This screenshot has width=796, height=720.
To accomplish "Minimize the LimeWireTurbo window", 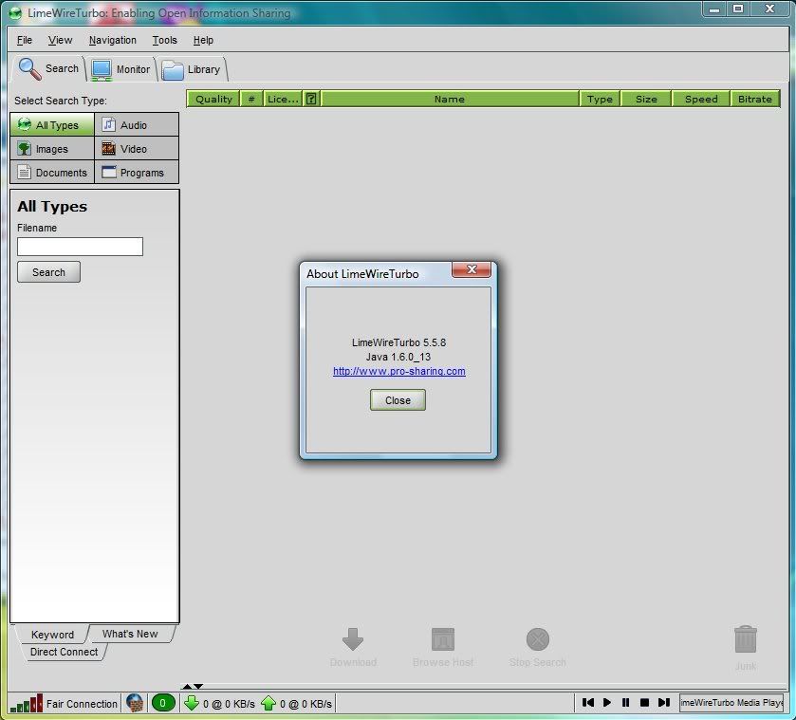I will [714, 9].
